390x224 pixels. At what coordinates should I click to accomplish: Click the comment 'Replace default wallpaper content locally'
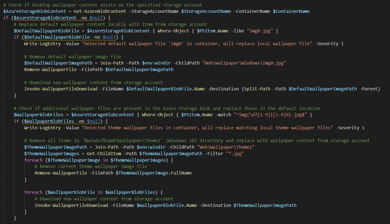pos(110,24)
